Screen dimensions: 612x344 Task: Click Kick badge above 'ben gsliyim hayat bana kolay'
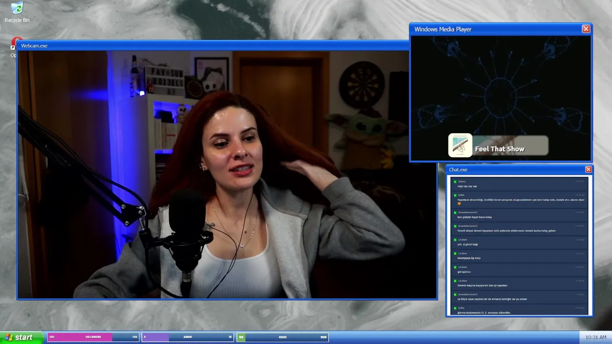click(x=455, y=212)
